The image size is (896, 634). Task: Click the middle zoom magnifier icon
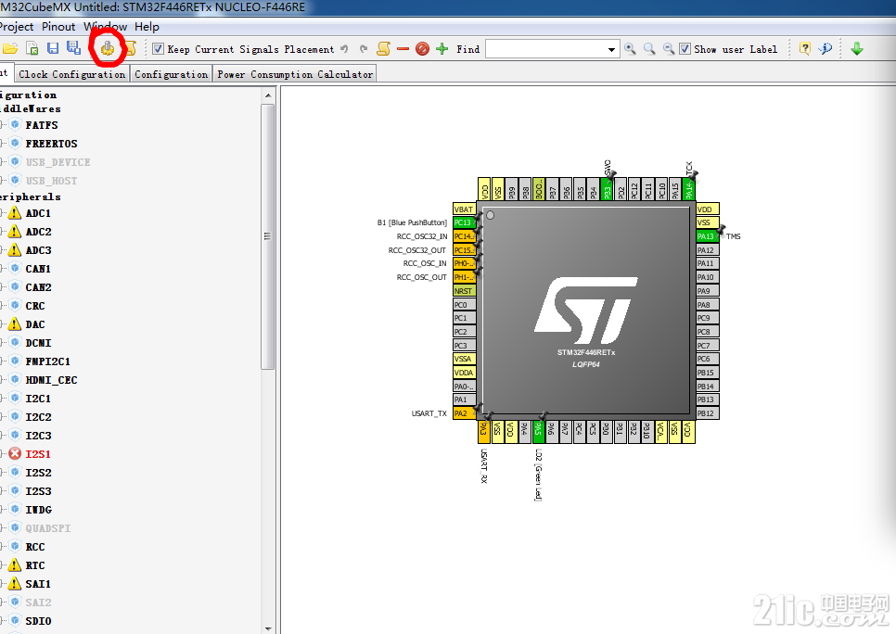pos(649,49)
